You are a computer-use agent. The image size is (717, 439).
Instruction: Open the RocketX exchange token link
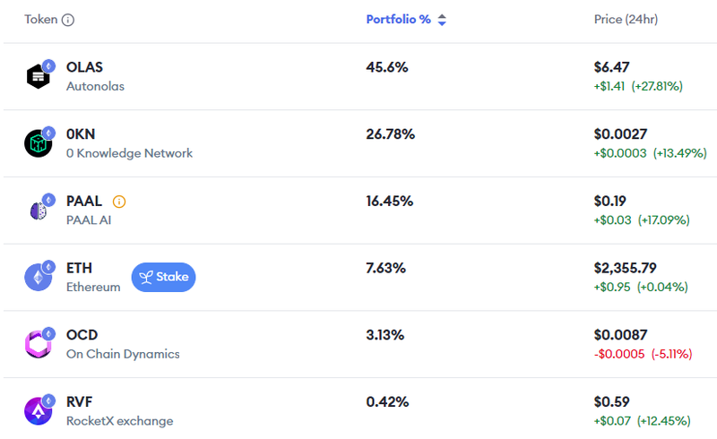tap(119, 421)
